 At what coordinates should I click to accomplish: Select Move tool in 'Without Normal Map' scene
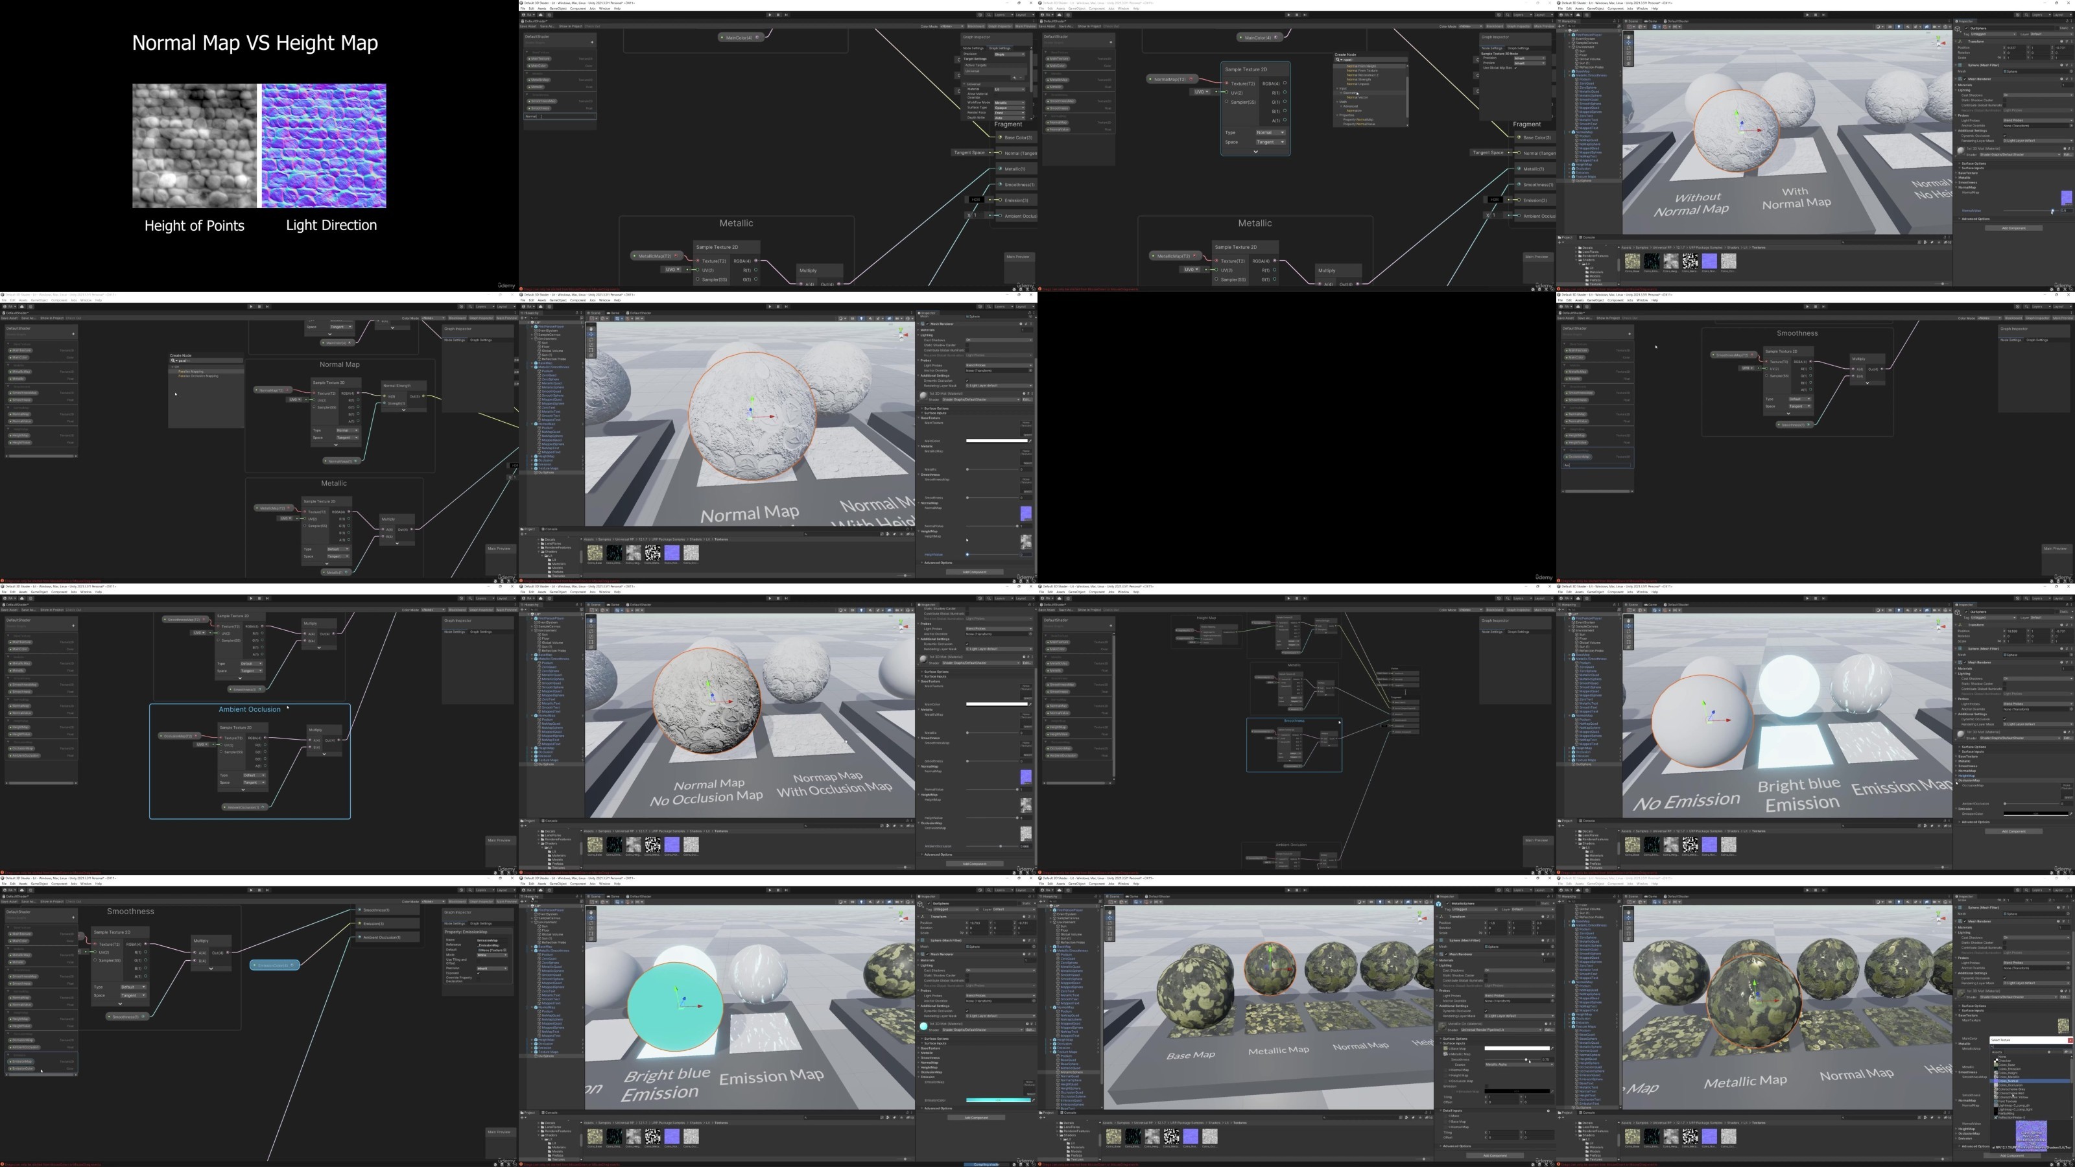[x=1629, y=43]
